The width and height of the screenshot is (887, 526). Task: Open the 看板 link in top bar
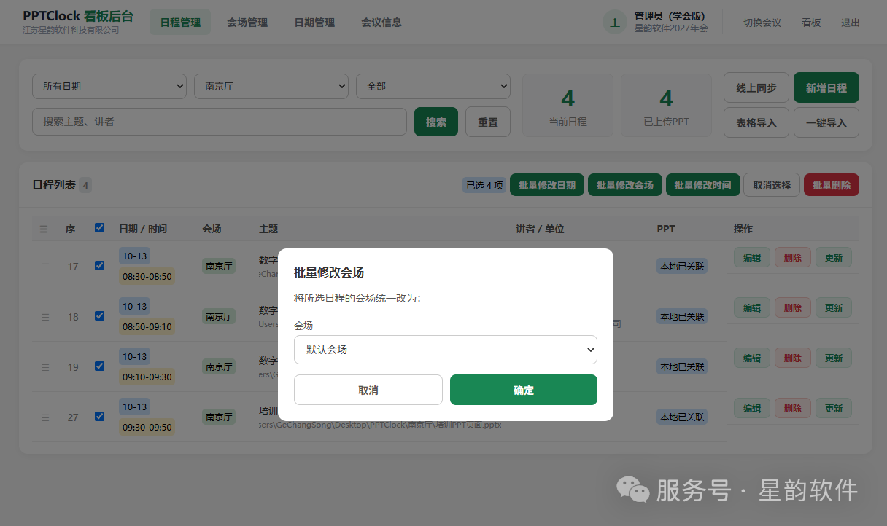coord(811,23)
